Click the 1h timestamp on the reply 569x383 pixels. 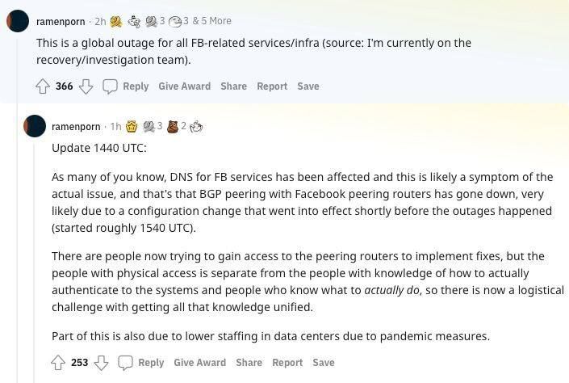tap(115, 127)
